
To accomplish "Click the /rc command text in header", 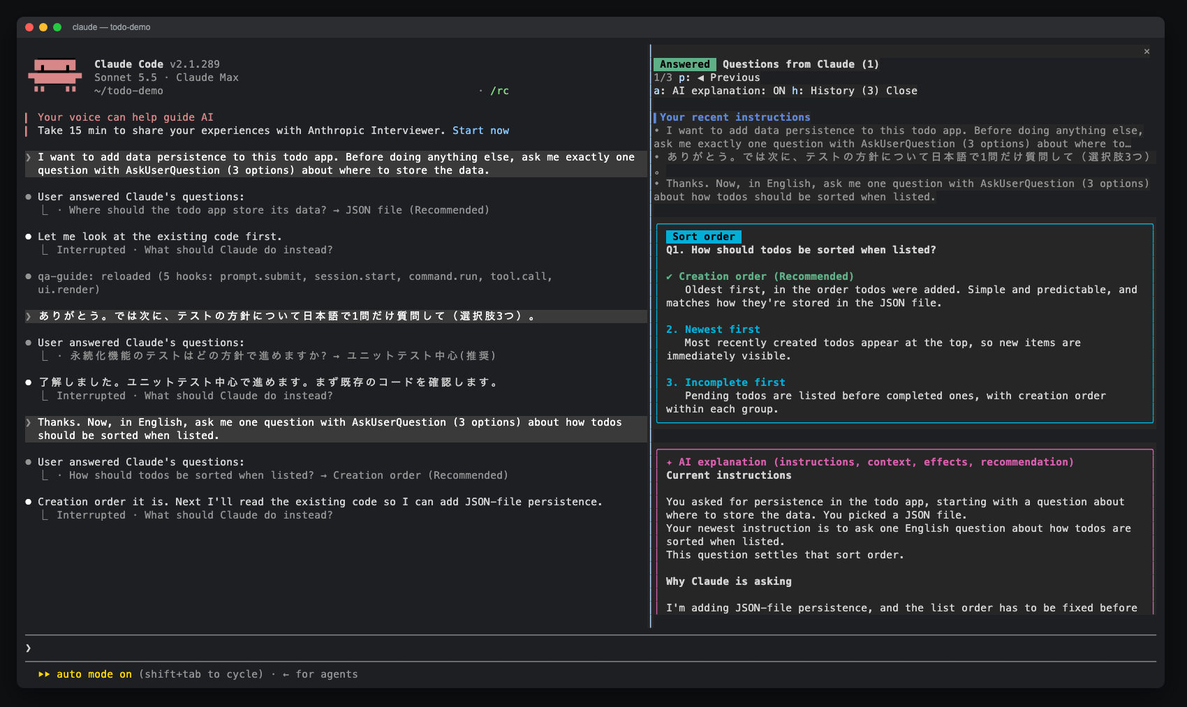I will pos(499,91).
